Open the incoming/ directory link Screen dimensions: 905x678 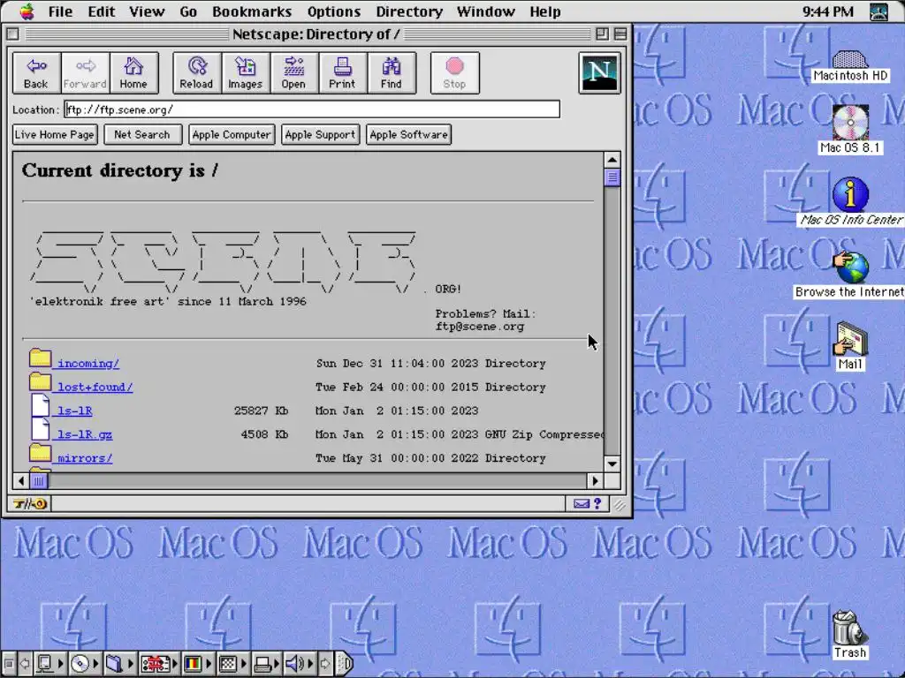88,363
